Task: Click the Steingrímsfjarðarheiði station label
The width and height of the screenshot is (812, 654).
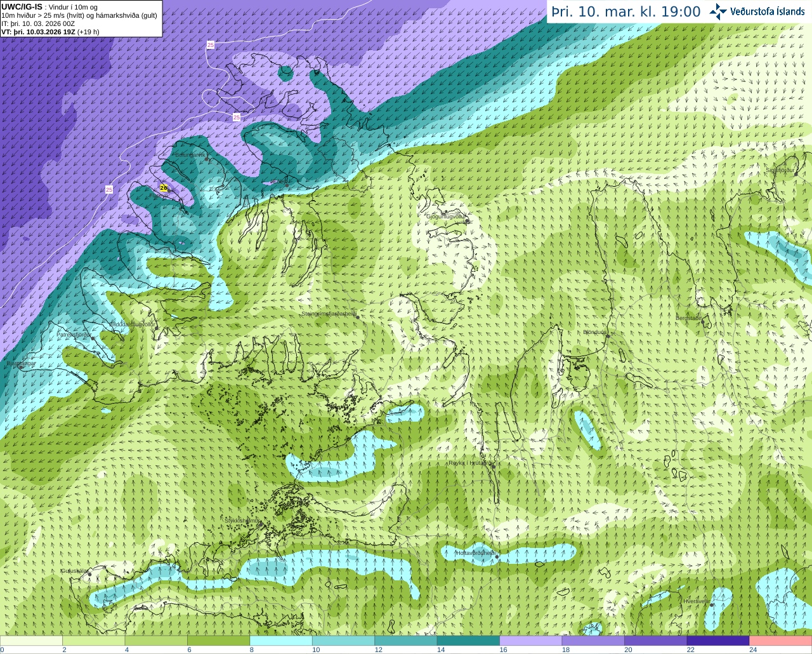Action: pos(329,314)
